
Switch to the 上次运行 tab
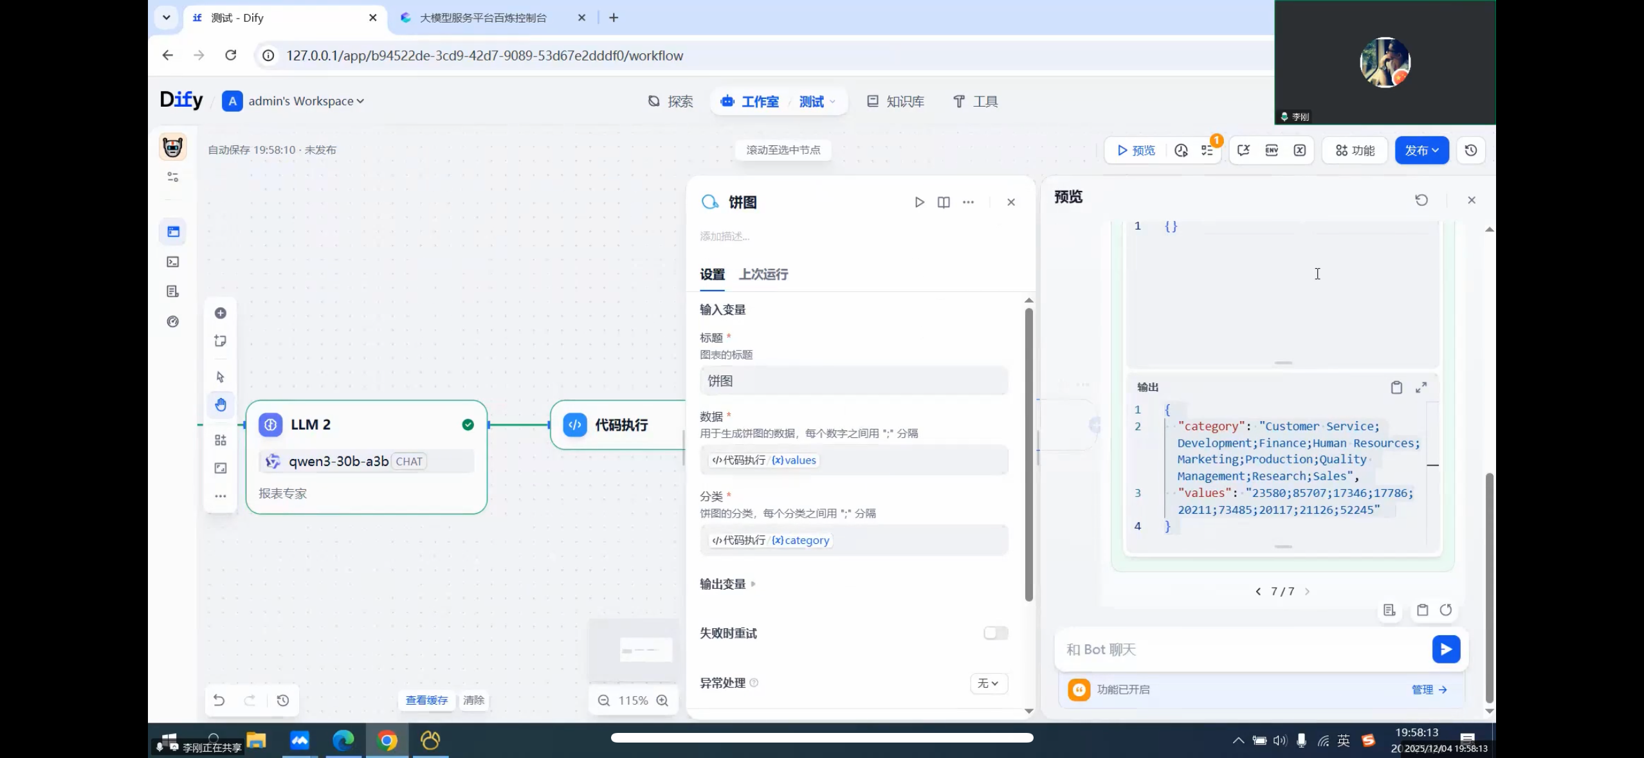click(x=764, y=274)
